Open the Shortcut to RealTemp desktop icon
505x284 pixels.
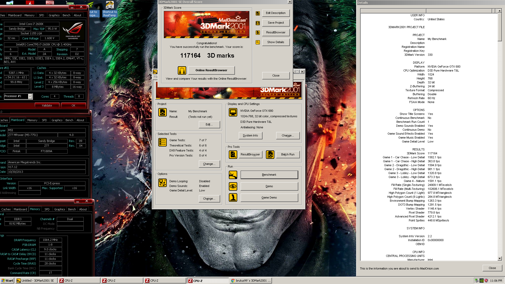110,9
